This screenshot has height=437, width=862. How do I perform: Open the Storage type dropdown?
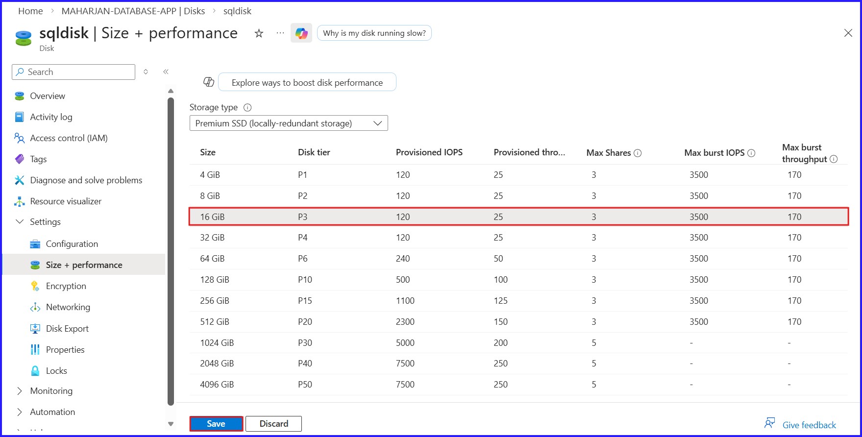[x=289, y=123]
